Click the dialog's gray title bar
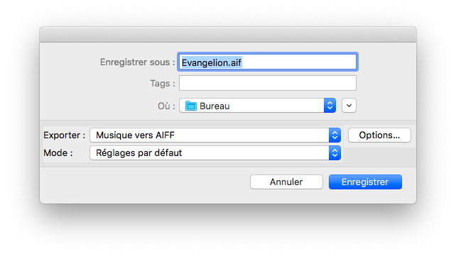Viewport: 456px width, 256px height. (228, 35)
